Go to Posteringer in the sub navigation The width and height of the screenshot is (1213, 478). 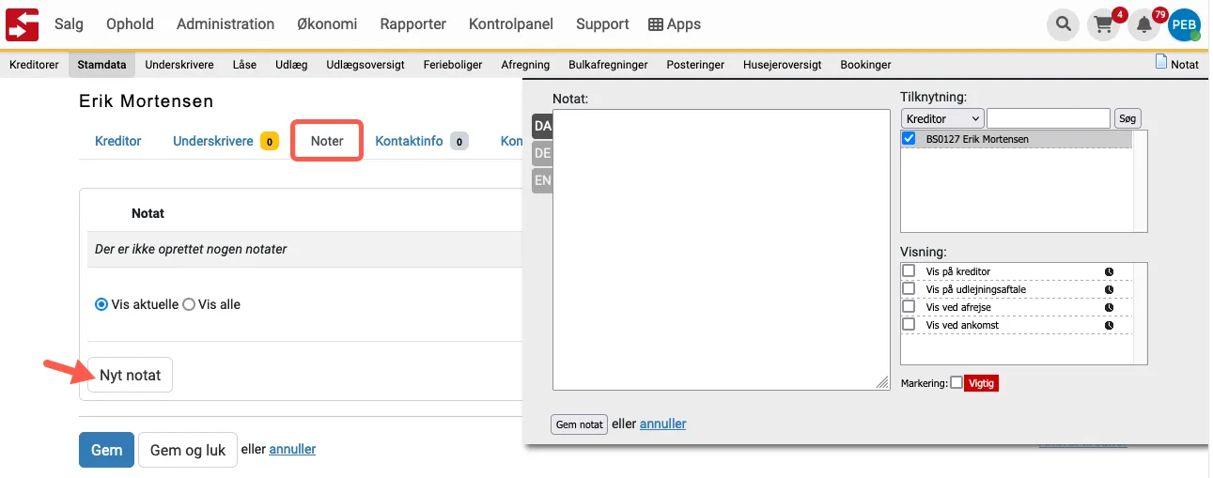pos(695,65)
